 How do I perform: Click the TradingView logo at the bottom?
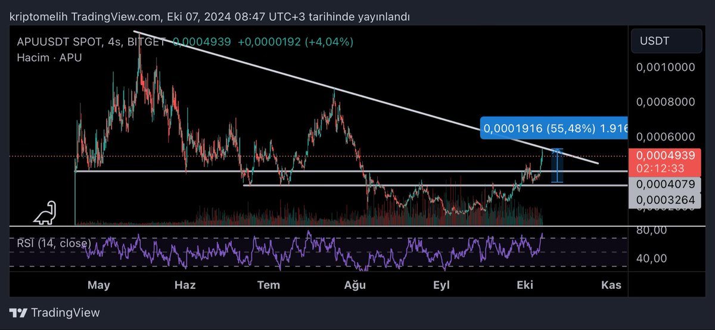(55, 313)
